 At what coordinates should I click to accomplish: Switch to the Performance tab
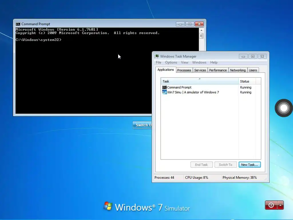[218, 70]
